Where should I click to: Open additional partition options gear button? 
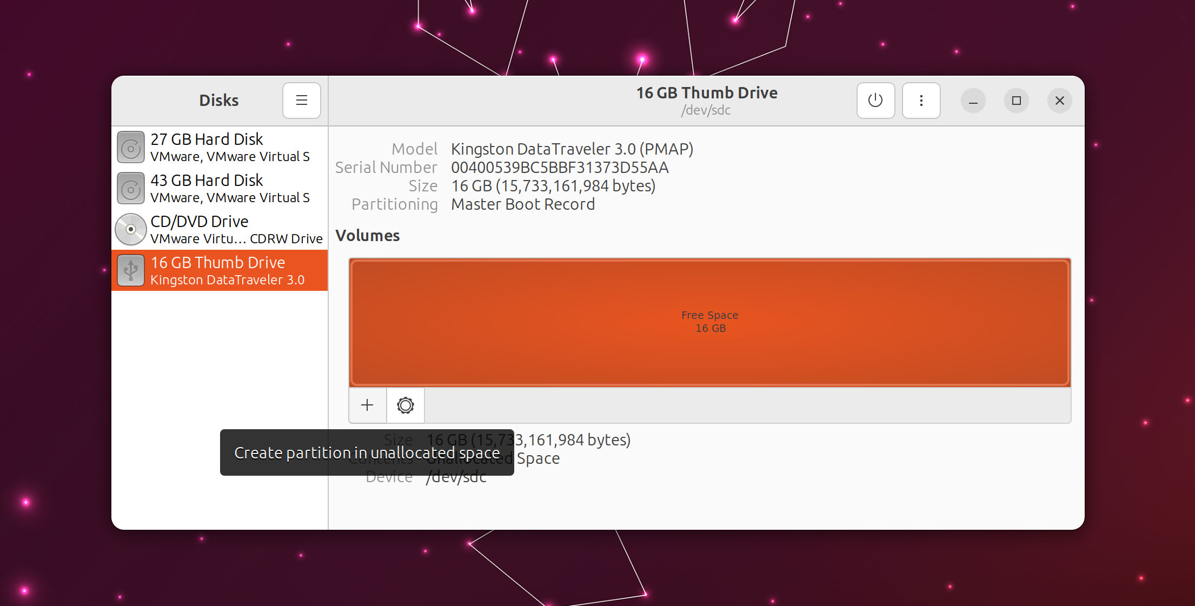tap(406, 405)
